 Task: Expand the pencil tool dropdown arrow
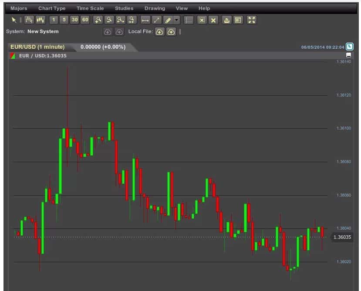176,20
